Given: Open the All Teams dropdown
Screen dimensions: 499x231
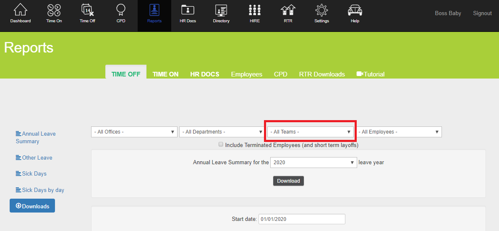Looking at the screenshot, I should [310, 132].
